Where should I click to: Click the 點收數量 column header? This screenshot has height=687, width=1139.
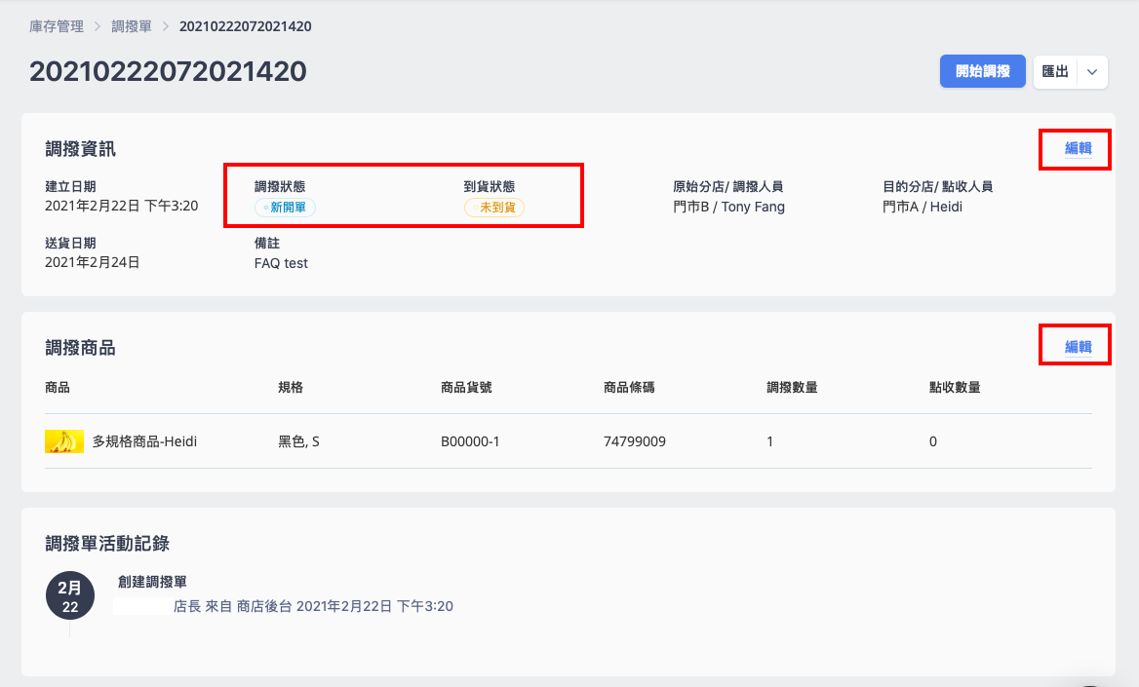tap(955, 387)
